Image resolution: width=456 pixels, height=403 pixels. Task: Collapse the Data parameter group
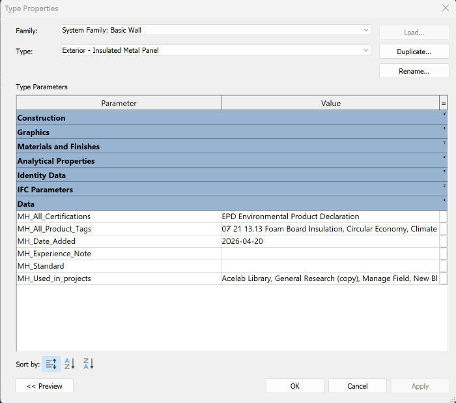pos(444,200)
